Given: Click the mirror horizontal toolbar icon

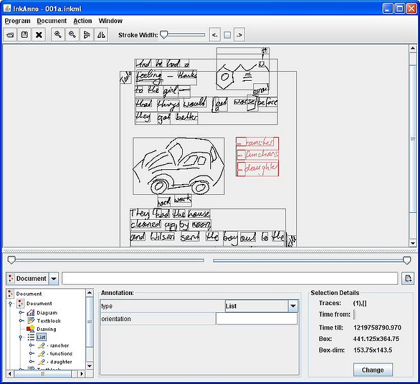Looking at the screenshot, I should (101, 35).
